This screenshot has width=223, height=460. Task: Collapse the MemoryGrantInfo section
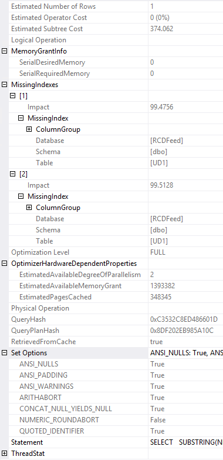[x=4, y=51]
